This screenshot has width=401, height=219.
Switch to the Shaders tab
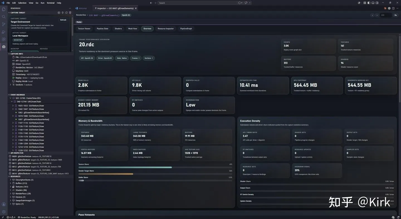click(x=118, y=29)
